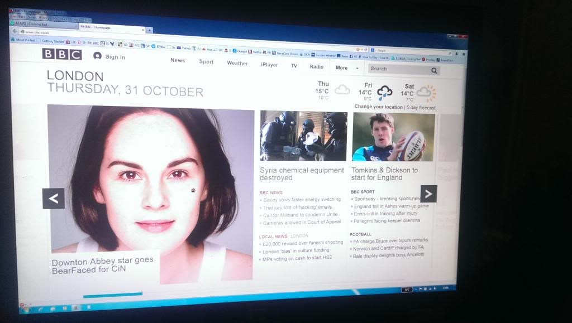Open the Getting Started bookmark

click(x=50, y=41)
